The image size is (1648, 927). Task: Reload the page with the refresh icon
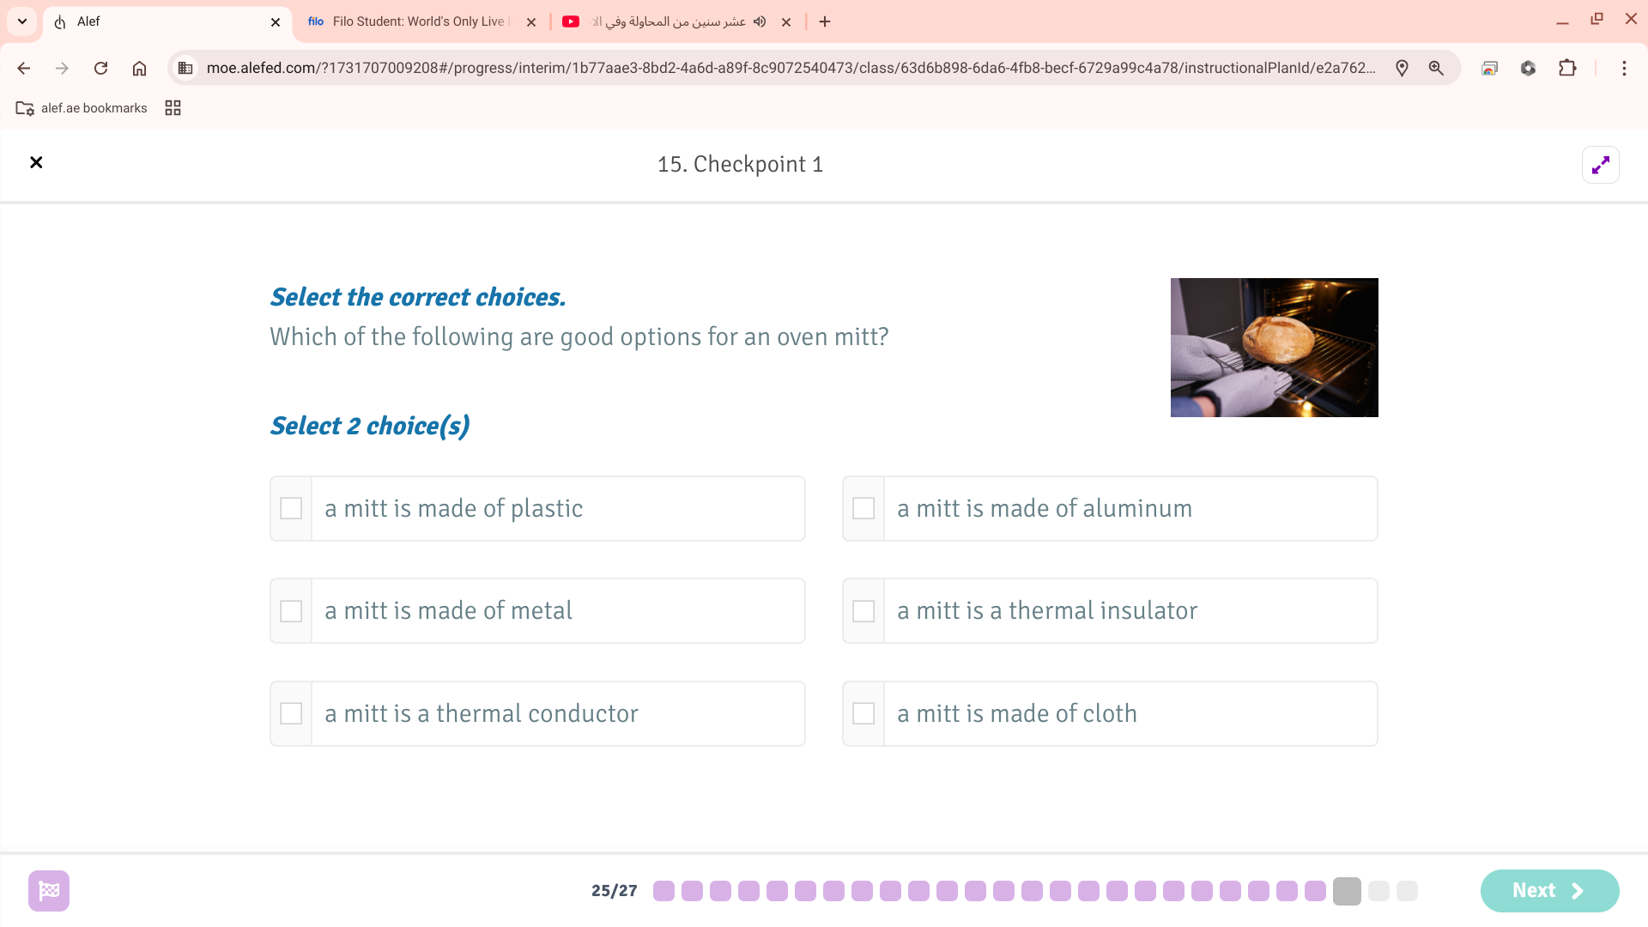click(100, 68)
